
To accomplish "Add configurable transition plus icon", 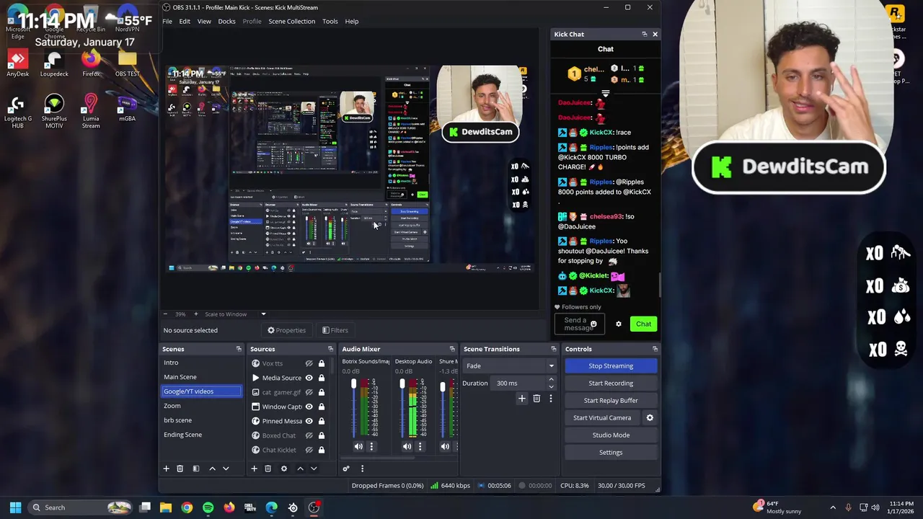I will (x=522, y=399).
